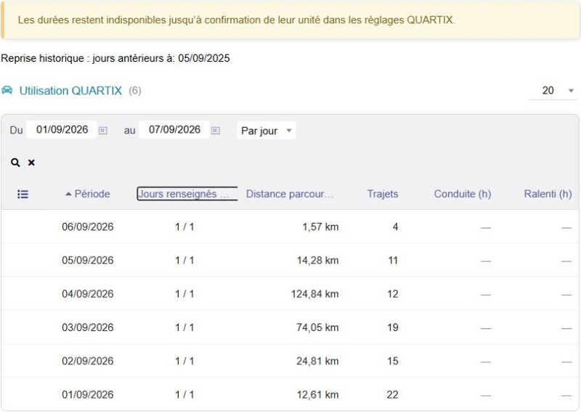Viewport: 581px width, 413px height.
Task: Open the Utilisation QUARTIX link
Action: 70,91
